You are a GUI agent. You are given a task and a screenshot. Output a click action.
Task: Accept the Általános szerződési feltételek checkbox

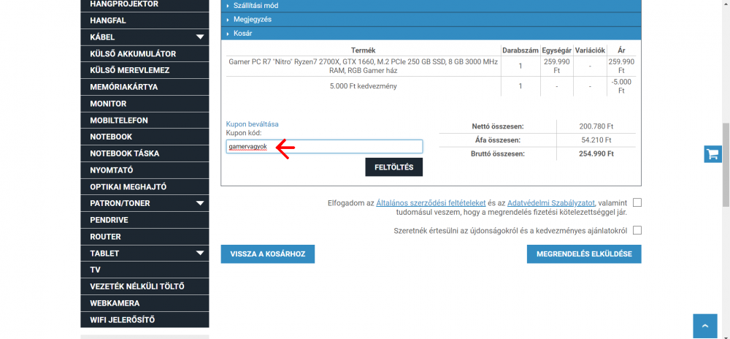[637, 202]
